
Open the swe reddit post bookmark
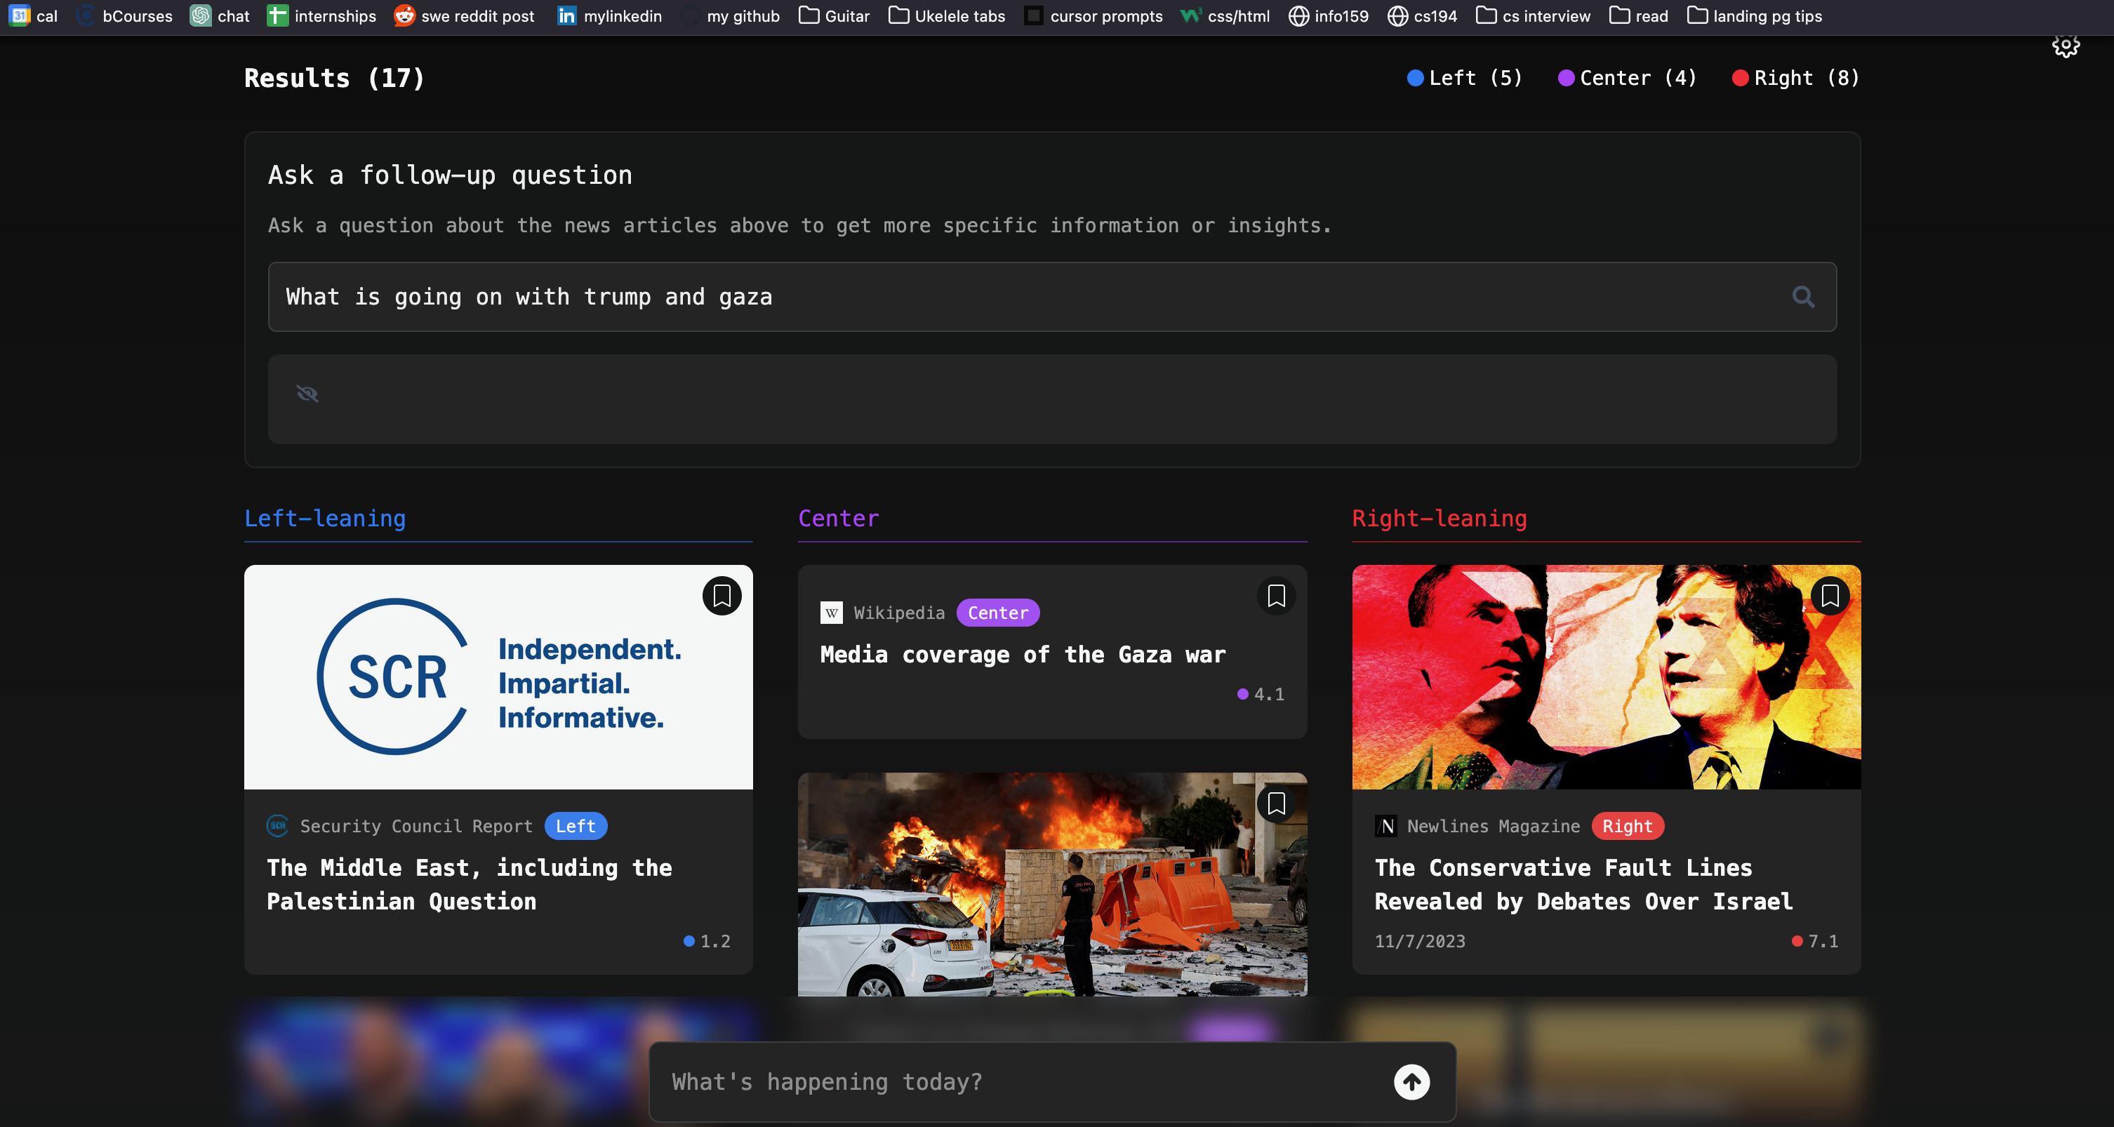[464, 15]
